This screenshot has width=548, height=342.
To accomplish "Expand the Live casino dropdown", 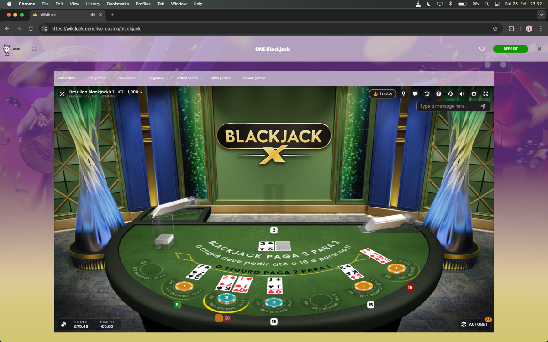I will tap(129, 78).
